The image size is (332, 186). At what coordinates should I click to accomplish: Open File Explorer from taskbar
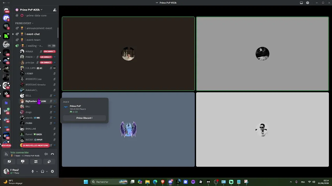pos(147,182)
